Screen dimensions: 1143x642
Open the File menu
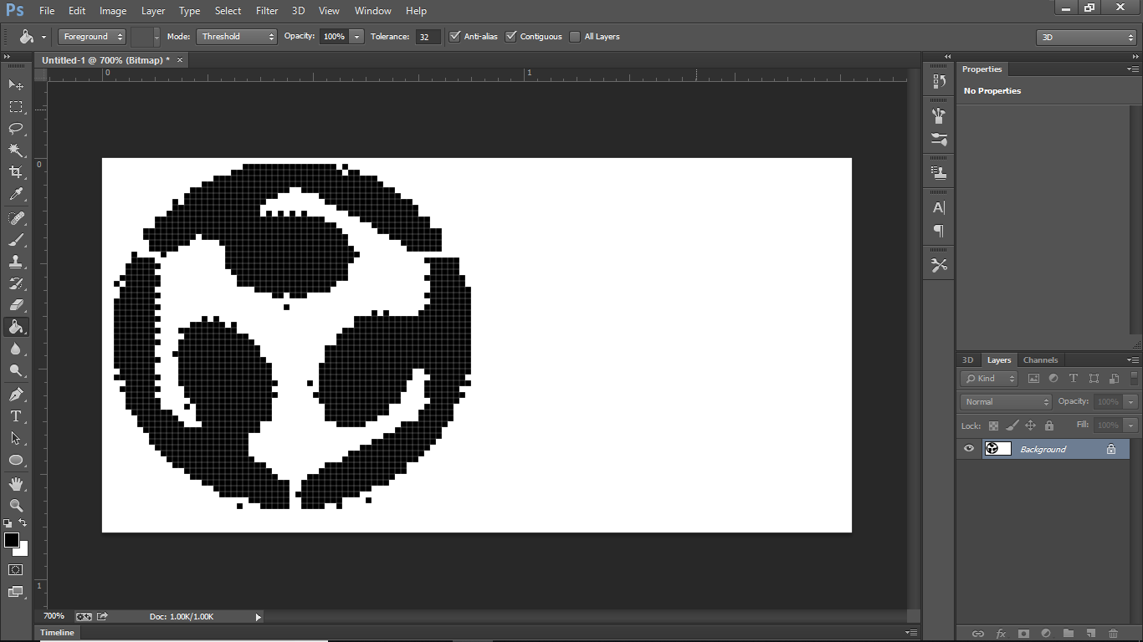47,11
